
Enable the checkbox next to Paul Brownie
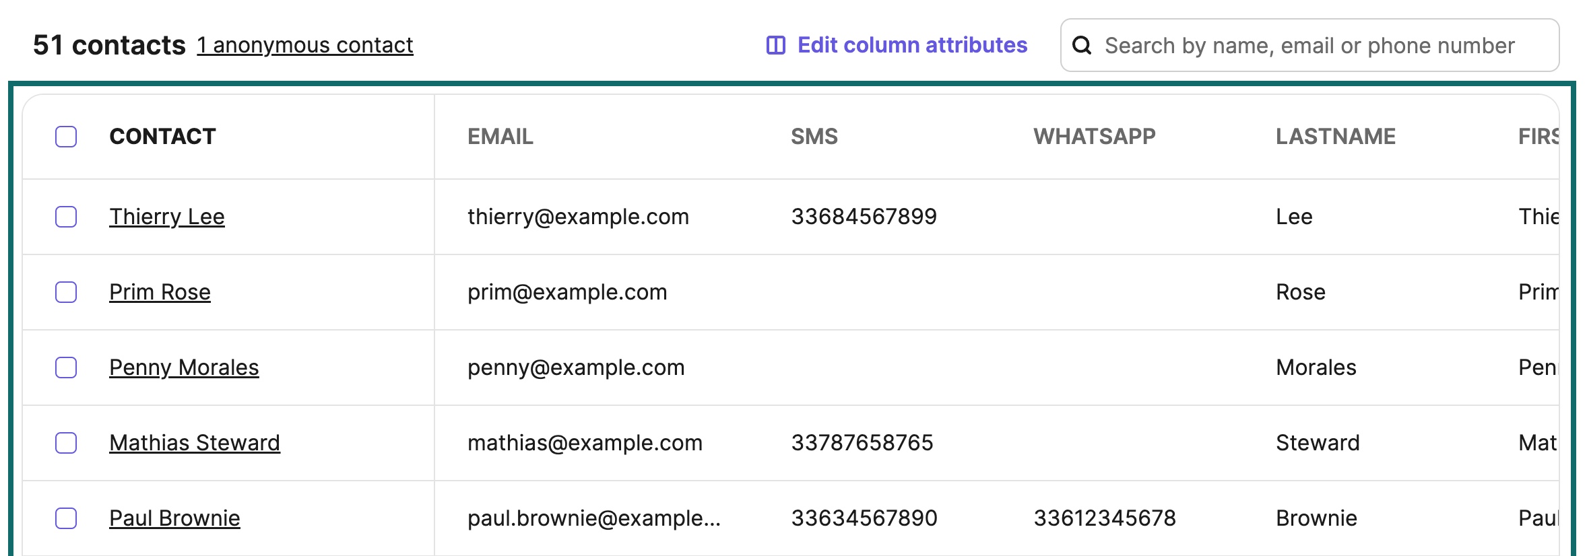pyautogui.click(x=65, y=518)
